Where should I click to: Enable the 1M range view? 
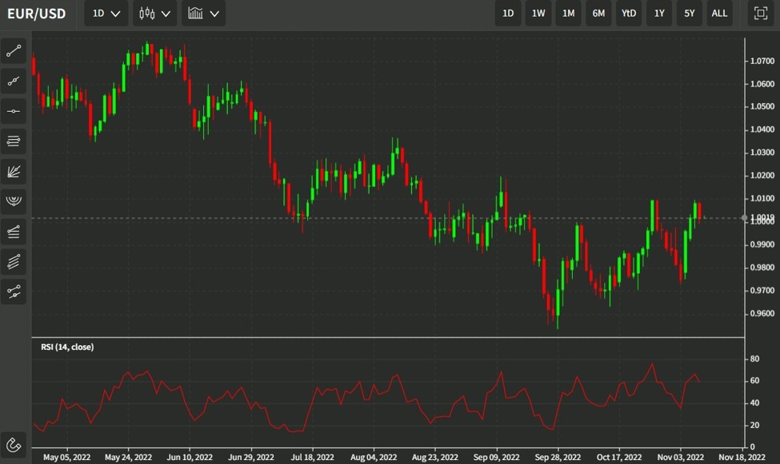pos(568,13)
